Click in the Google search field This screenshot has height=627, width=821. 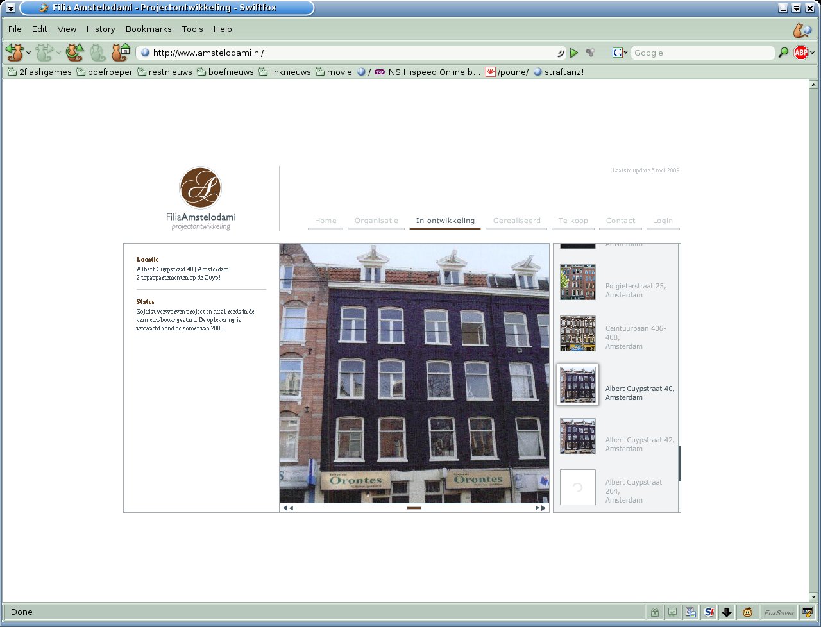pos(702,53)
